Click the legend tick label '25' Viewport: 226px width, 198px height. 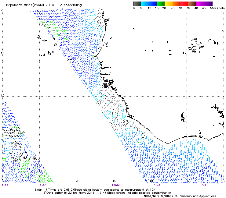(173, 8)
